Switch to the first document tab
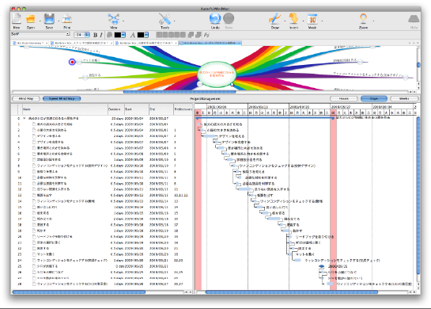 [x=30, y=43]
